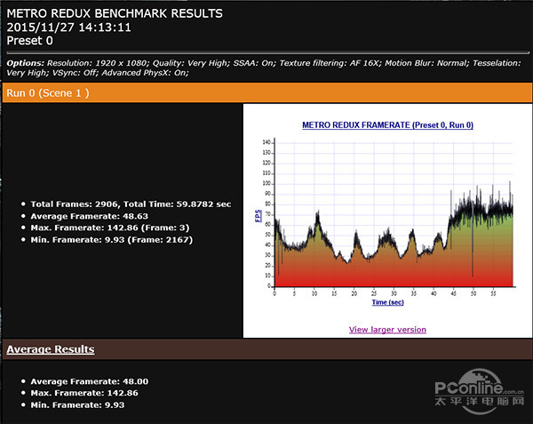Click 'Average Framerate: 48.63' line
533x424 pixels.
[x=90, y=216]
